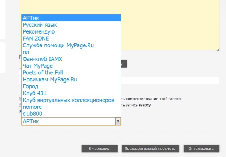Pick Новичкам MyPage.Ru from the list
Image resolution: width=226 pixels, height=157 pixels.
click(x=71, y=80)
